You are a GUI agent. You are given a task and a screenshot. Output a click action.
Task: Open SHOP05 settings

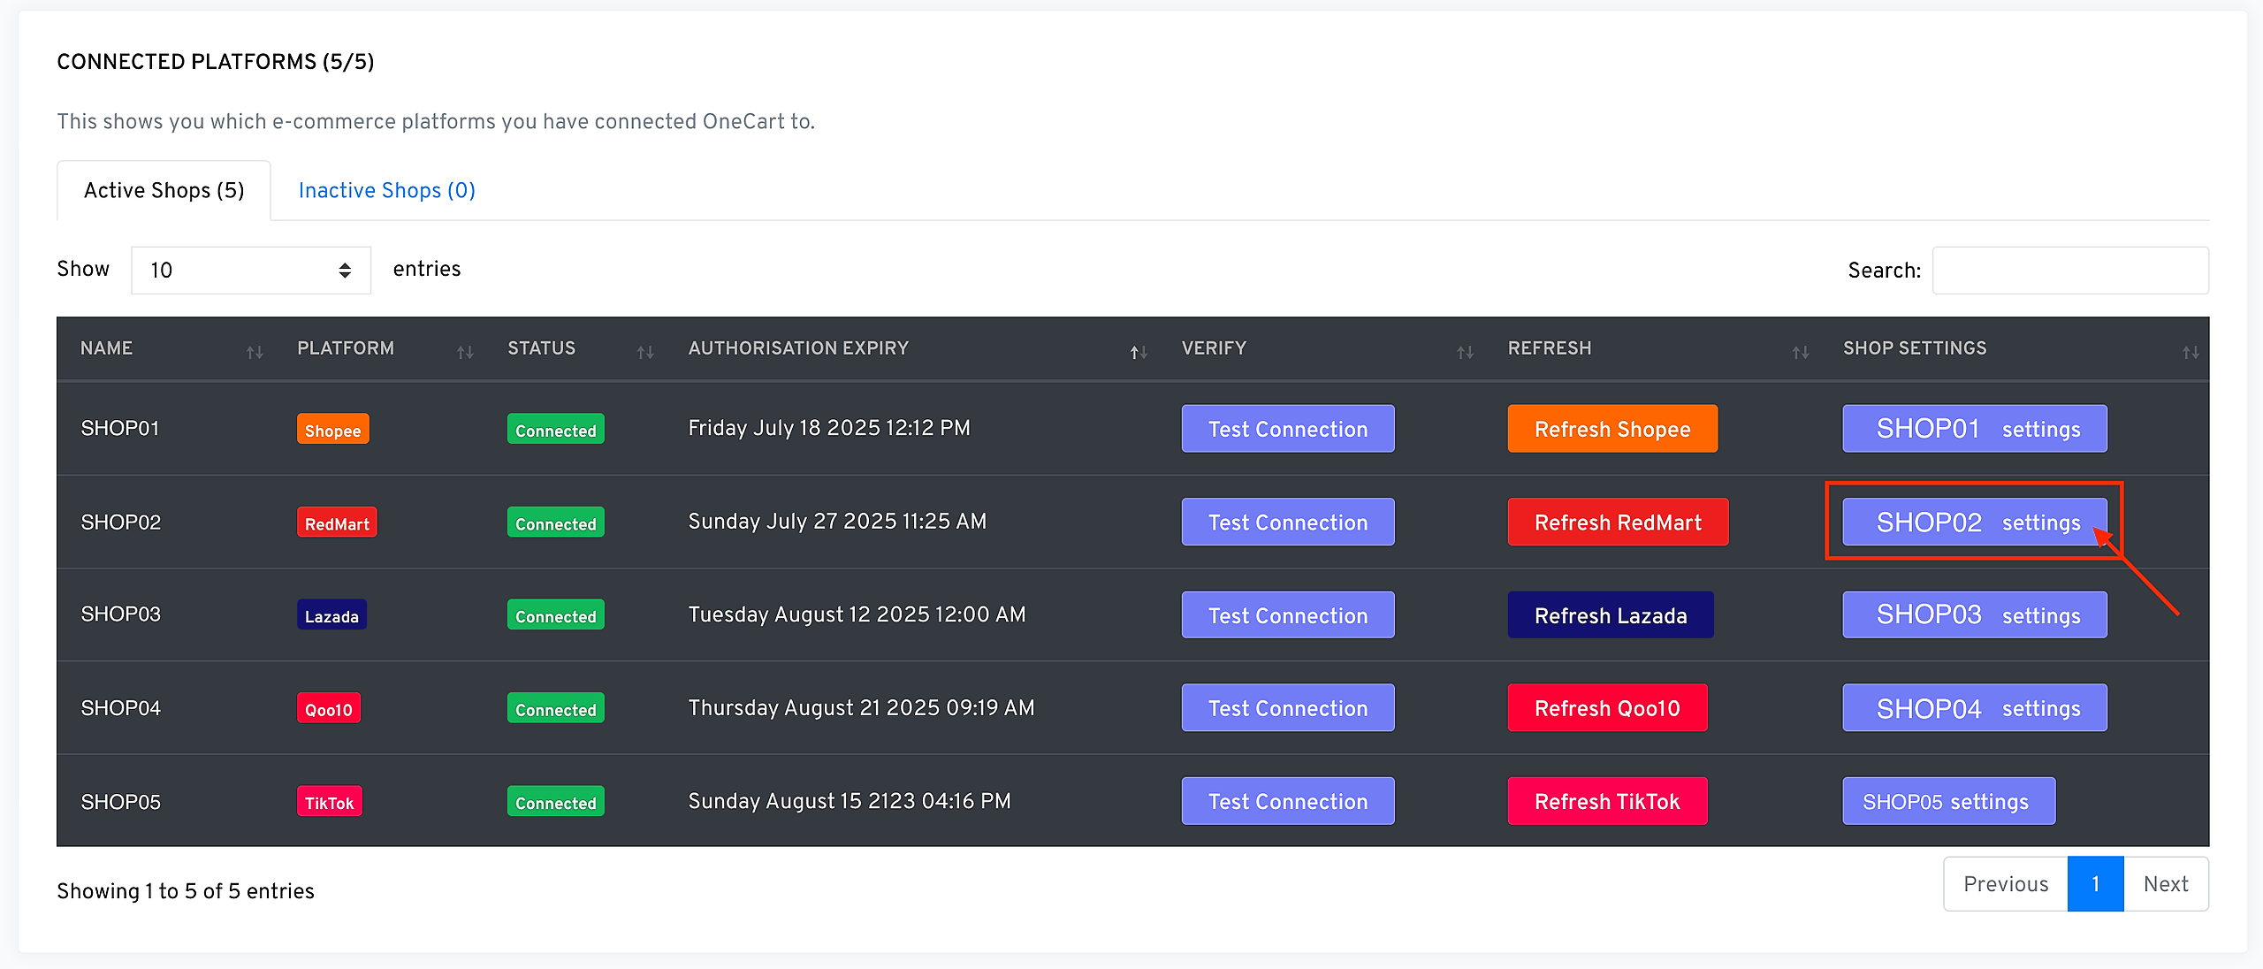tap(1947, 801)
